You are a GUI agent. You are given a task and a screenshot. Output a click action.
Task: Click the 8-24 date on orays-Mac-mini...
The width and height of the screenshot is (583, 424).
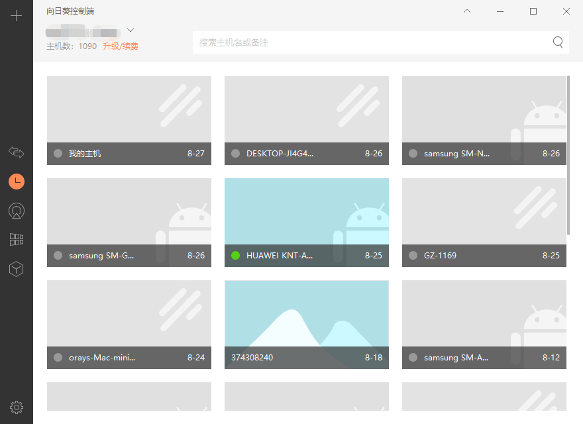tap(196, 358)
